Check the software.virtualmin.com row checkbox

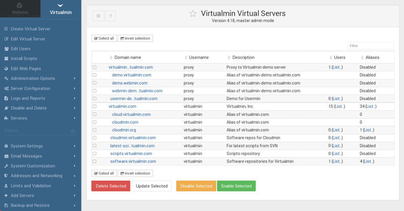95,161
